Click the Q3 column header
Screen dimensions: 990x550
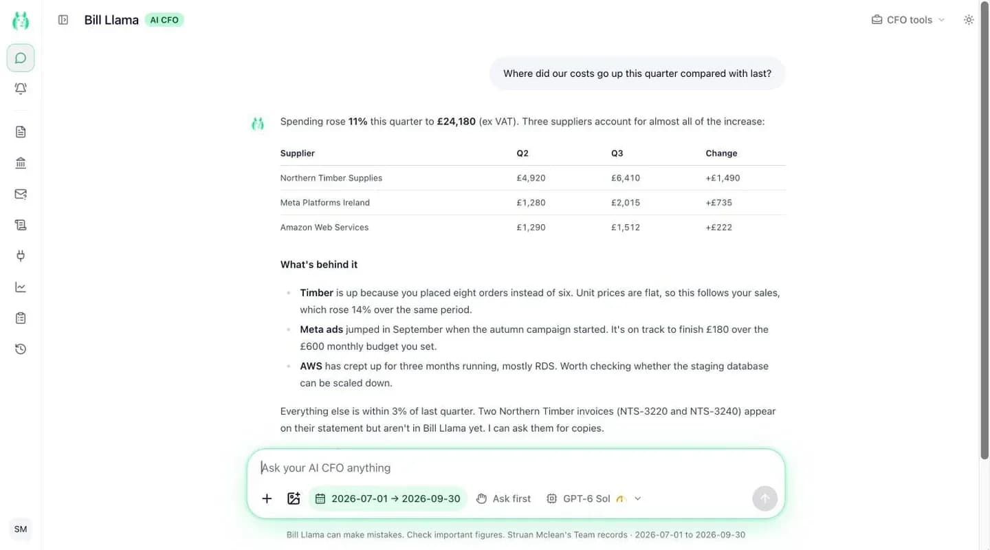(x=617, y=153)
